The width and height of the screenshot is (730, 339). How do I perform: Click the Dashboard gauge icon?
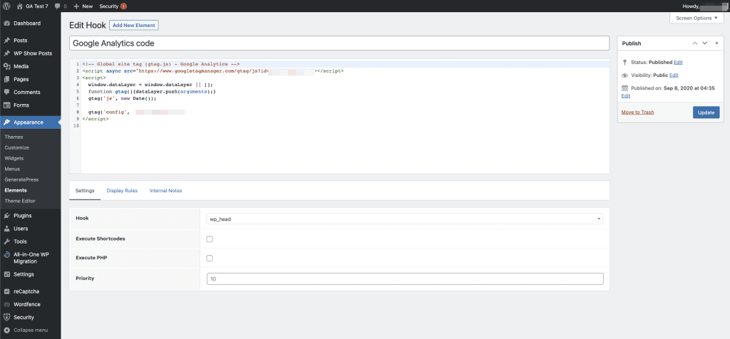tap(7, 24)
